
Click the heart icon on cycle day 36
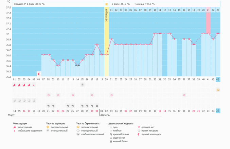click(184, 95)
